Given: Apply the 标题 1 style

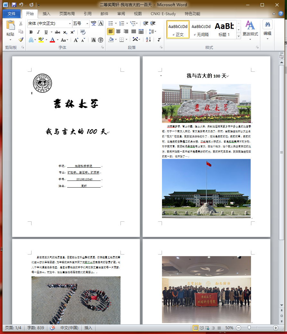Looking at the screenshot, I should pos(224,30).
